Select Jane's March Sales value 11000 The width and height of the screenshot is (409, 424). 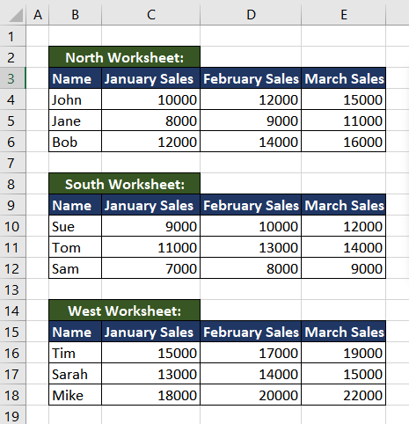(344, 121)
